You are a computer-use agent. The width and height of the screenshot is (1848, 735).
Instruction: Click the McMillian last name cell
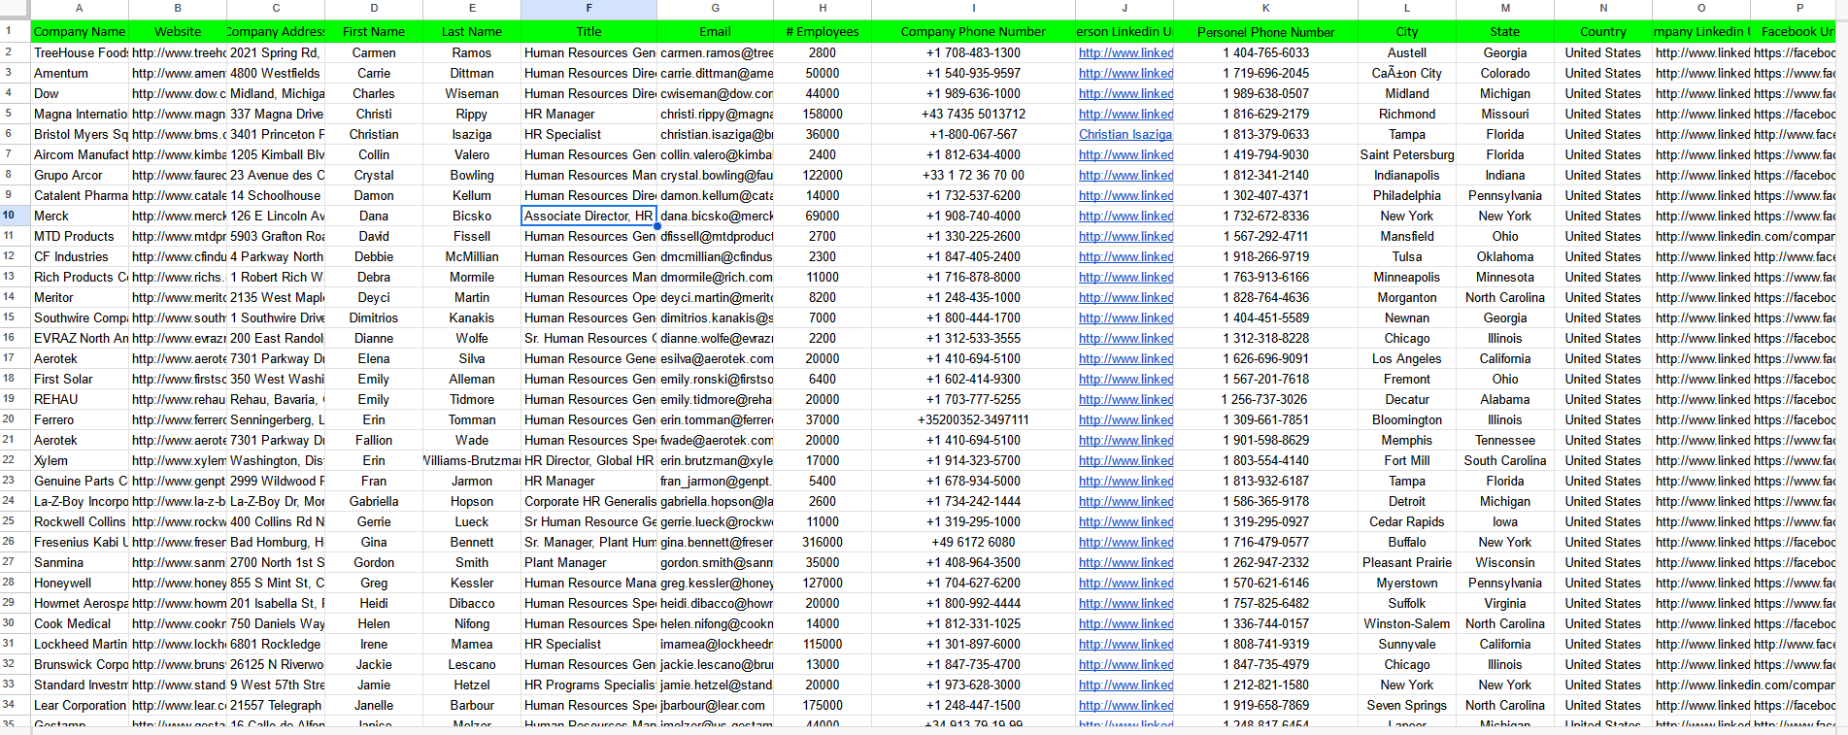tap(472, 256)
